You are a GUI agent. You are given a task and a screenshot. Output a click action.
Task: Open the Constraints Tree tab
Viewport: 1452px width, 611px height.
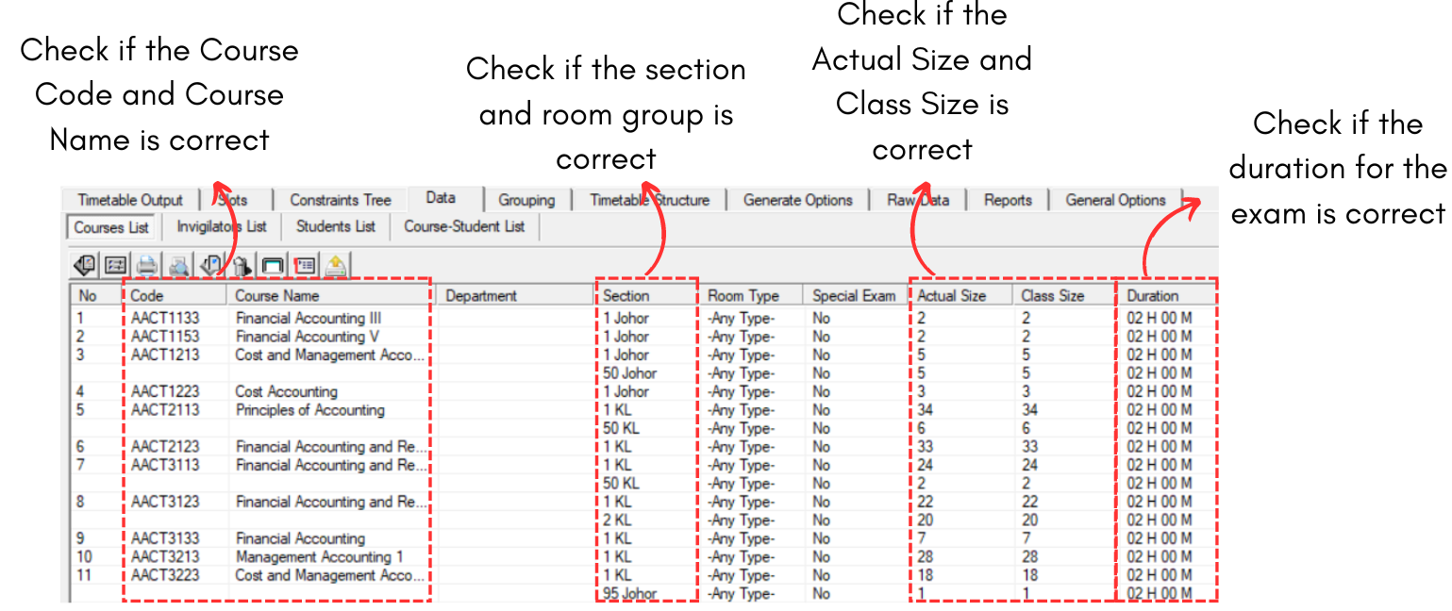[340, 200]
